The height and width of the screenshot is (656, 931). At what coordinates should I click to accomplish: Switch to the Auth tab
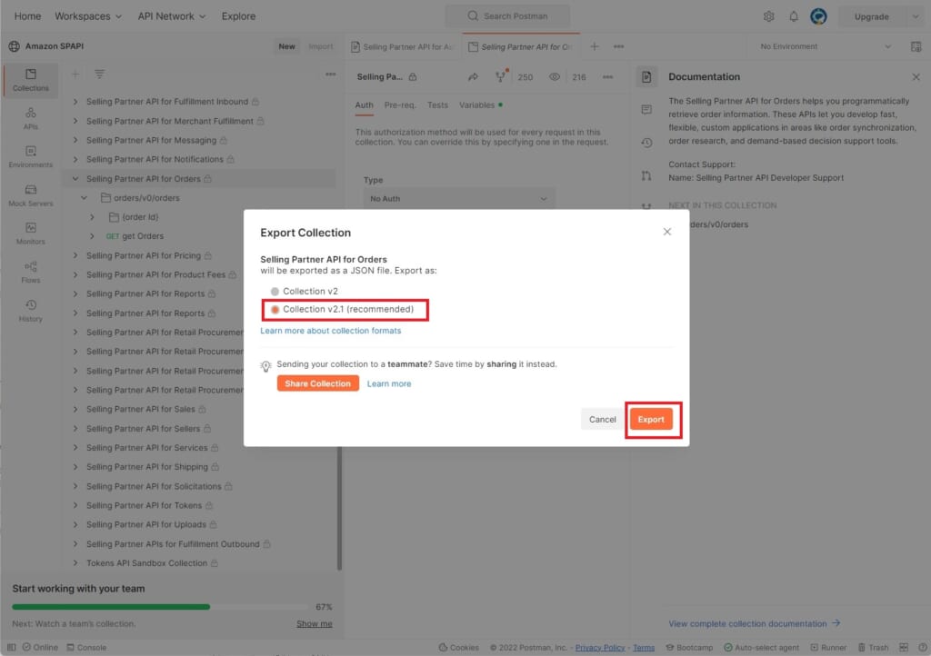364,105
